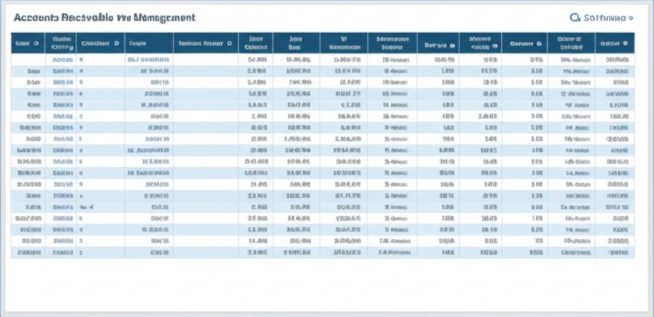The height and width of the screenshot is (317, 654).
Task: Click the seventh column header in table
Action: point(295,43)
